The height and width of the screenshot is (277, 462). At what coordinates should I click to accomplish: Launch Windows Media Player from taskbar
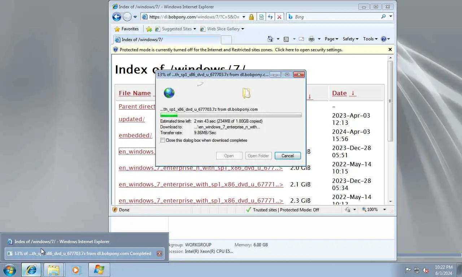point(76,270)
